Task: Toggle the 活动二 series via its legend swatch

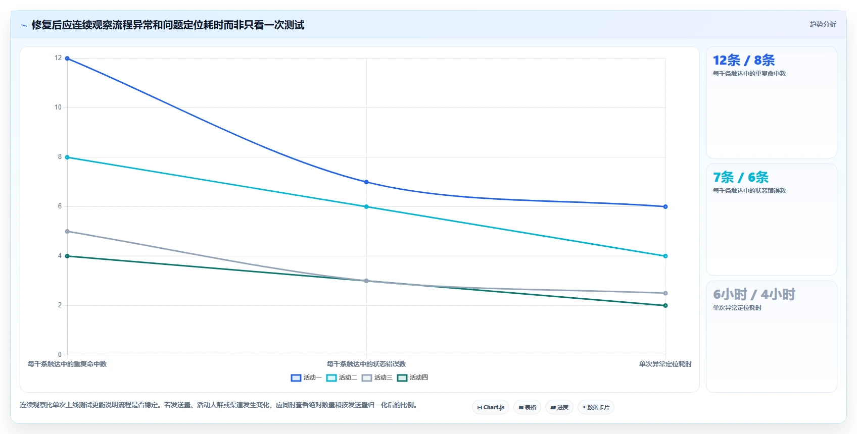Action: point(331,377)
